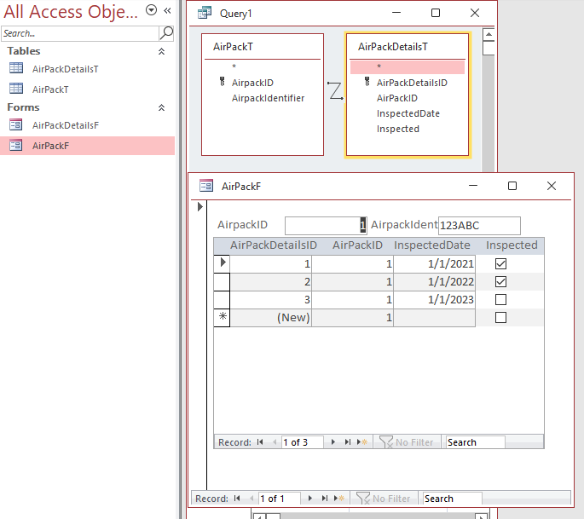Click the Query1 vertical scrollbar up arrow
This screenshot has height=519, width=584.
point(489,35)
